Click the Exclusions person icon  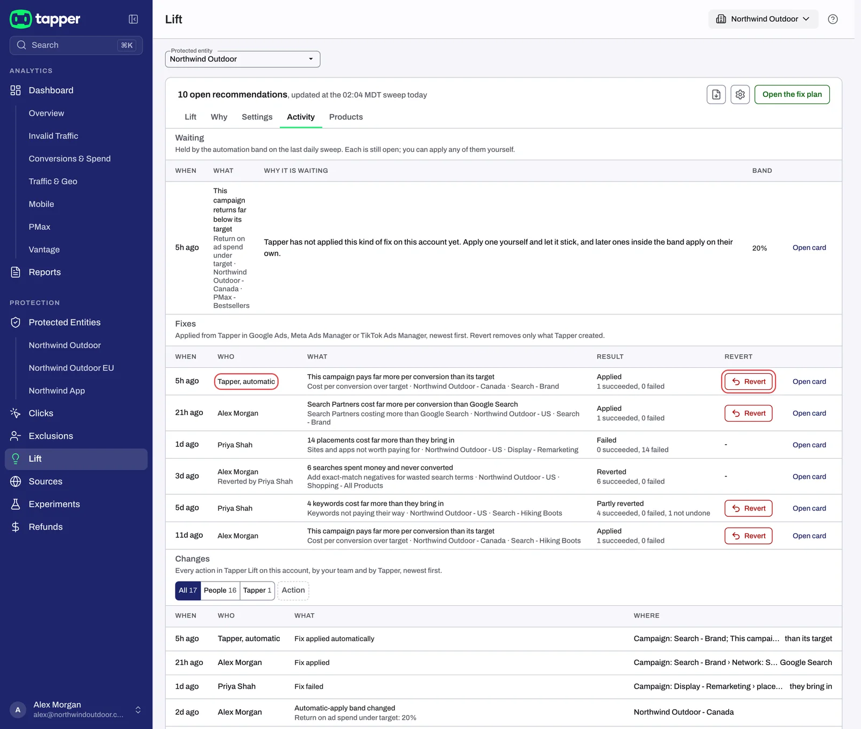tap(16, 436)
